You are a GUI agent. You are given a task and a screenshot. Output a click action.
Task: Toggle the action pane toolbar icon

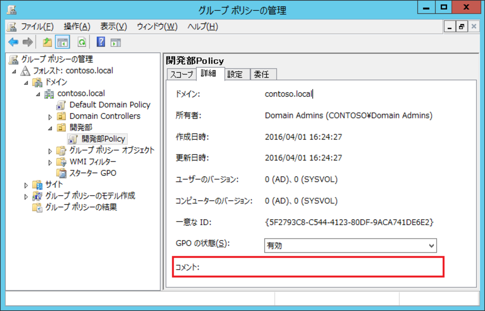[x=116, y=42]
